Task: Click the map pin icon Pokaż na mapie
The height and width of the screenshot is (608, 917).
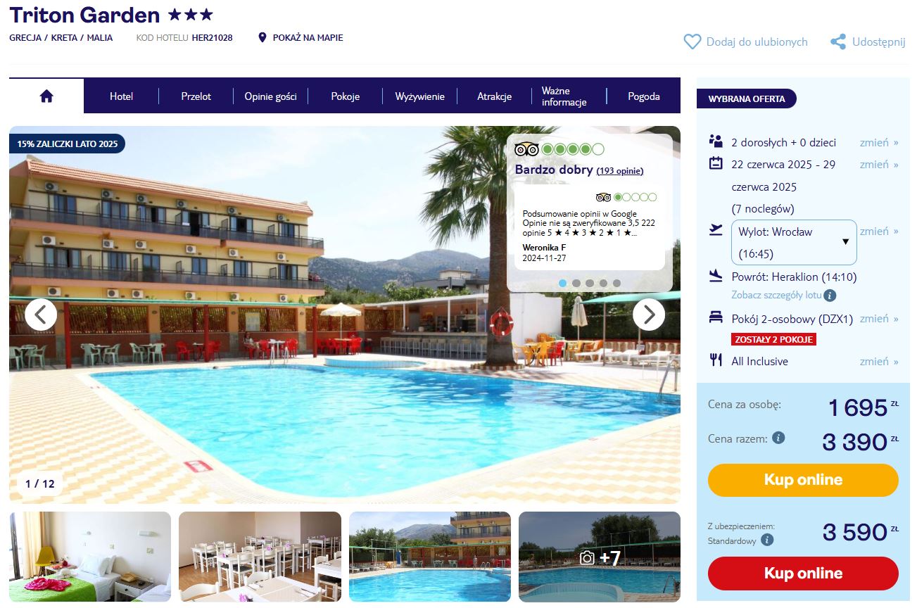Action: (263, 38)
